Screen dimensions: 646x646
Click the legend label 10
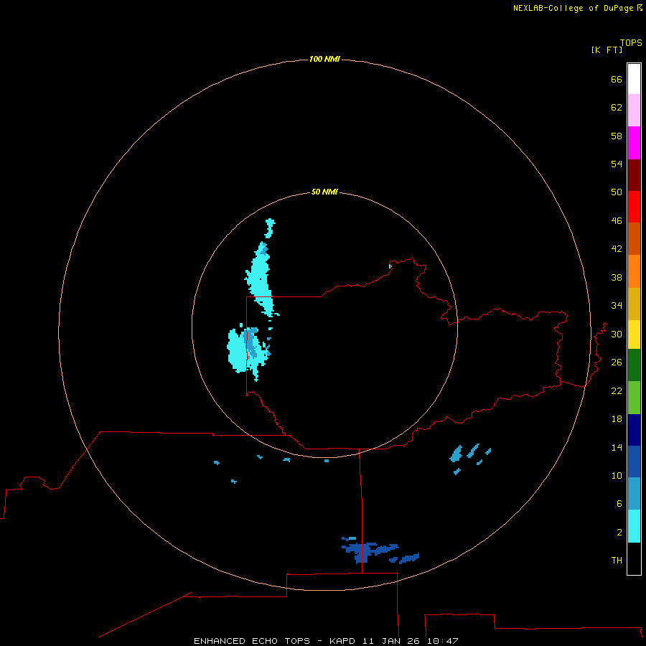617,476
